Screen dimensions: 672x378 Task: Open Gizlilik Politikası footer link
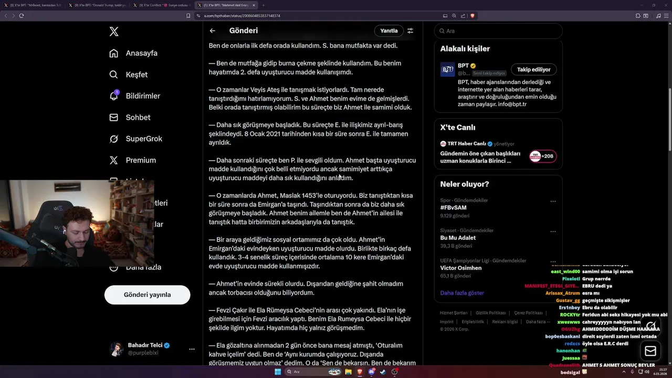[491, 313]
